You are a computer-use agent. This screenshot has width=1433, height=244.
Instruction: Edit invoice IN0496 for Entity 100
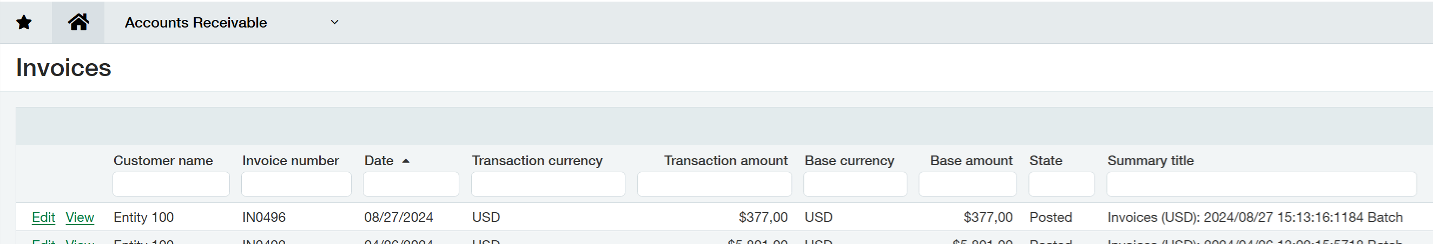[43, 218]
